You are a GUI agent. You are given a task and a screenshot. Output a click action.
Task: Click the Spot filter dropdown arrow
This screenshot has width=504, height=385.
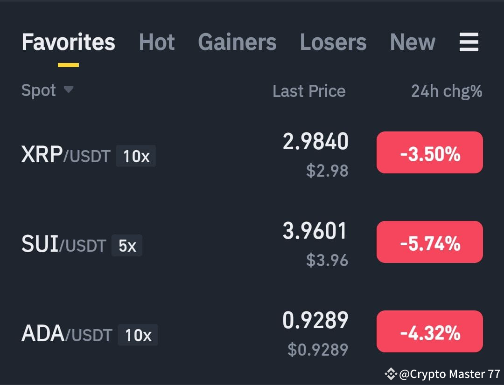(68, 91)
